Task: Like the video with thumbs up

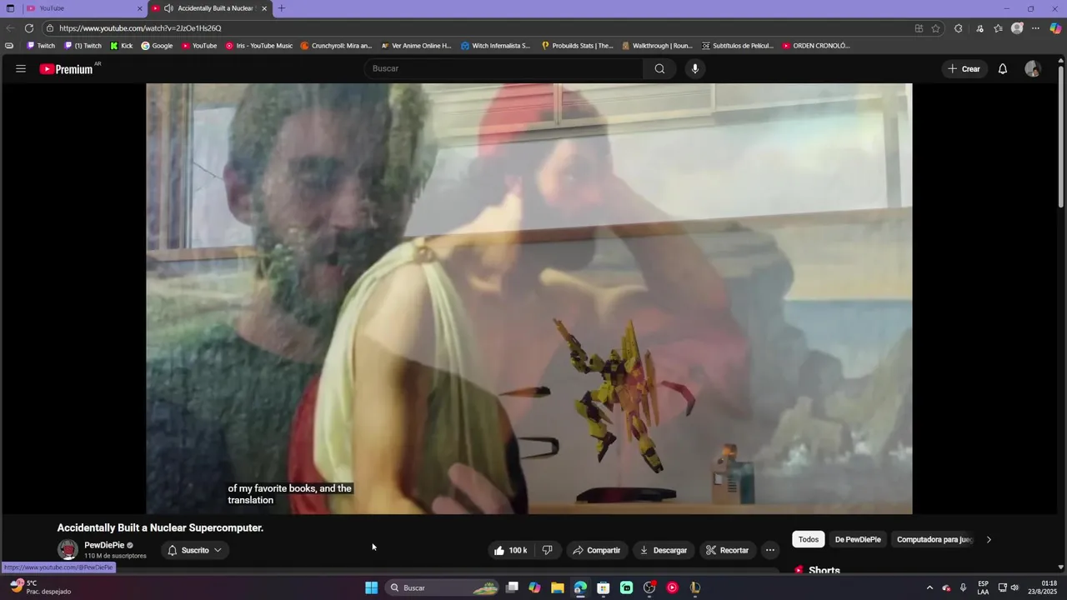Action: coord(511,550)
